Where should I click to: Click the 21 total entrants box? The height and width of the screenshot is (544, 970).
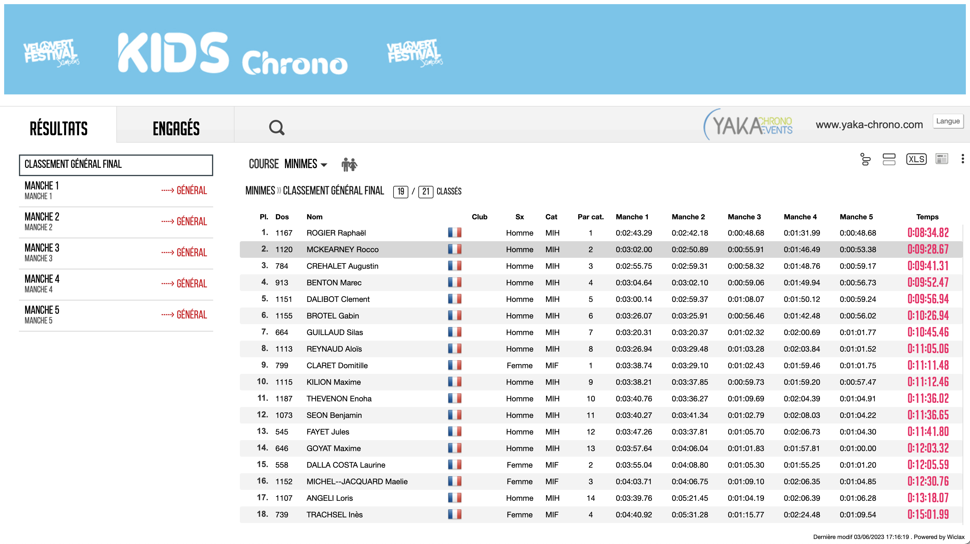pyautogui.click(x=425, y=191)
